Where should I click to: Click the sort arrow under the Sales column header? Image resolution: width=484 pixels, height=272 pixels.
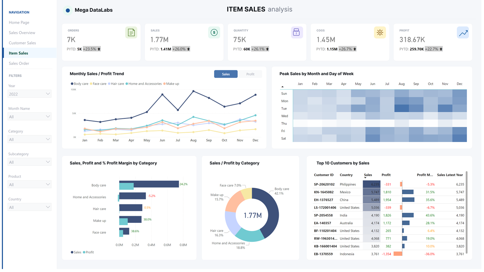[365, 177]
